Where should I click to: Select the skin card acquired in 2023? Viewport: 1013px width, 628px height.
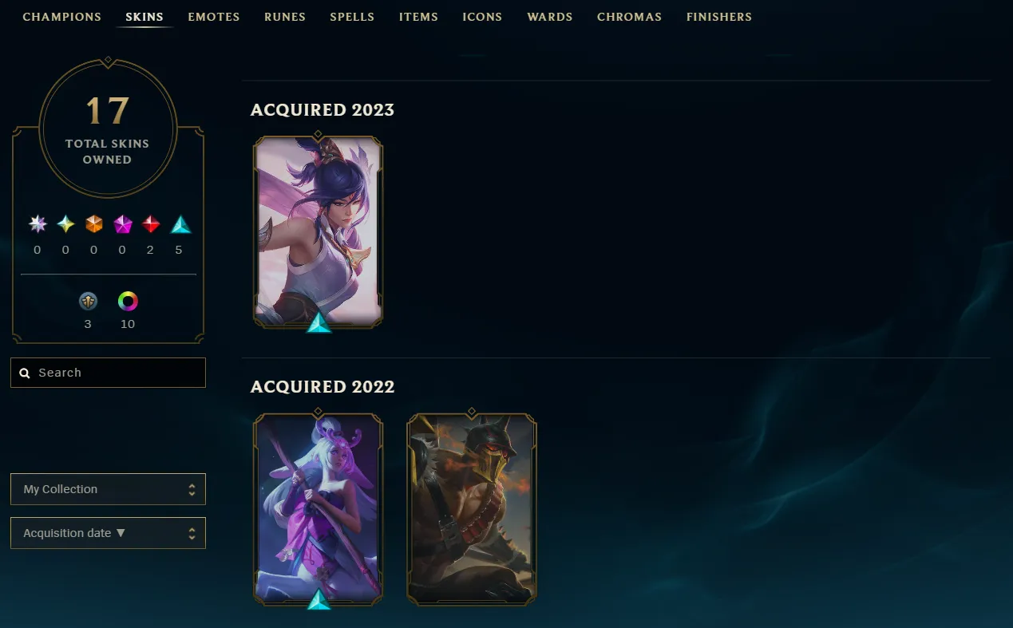tap(318, 231)
